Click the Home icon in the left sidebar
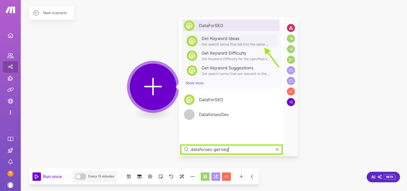 point(10,36)
